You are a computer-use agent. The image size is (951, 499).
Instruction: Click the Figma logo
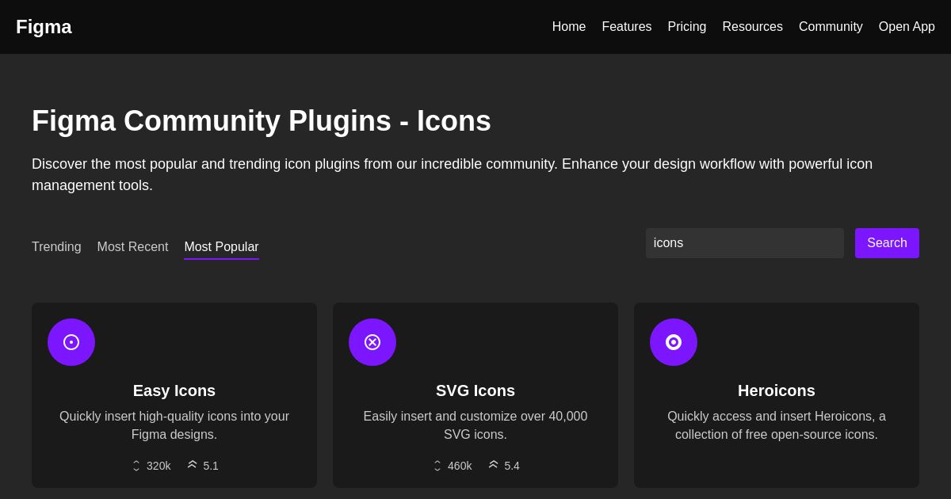(44, 26)
